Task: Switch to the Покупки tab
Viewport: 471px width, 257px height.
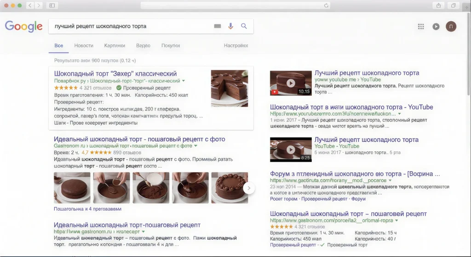Action: [x=171, y=45]
